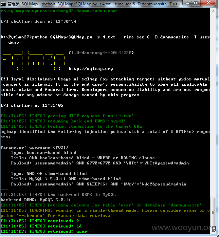This screenshot has width=219, height=237.
Task: Maximize the SQLMap console window
Action: [x=196, y=3]
